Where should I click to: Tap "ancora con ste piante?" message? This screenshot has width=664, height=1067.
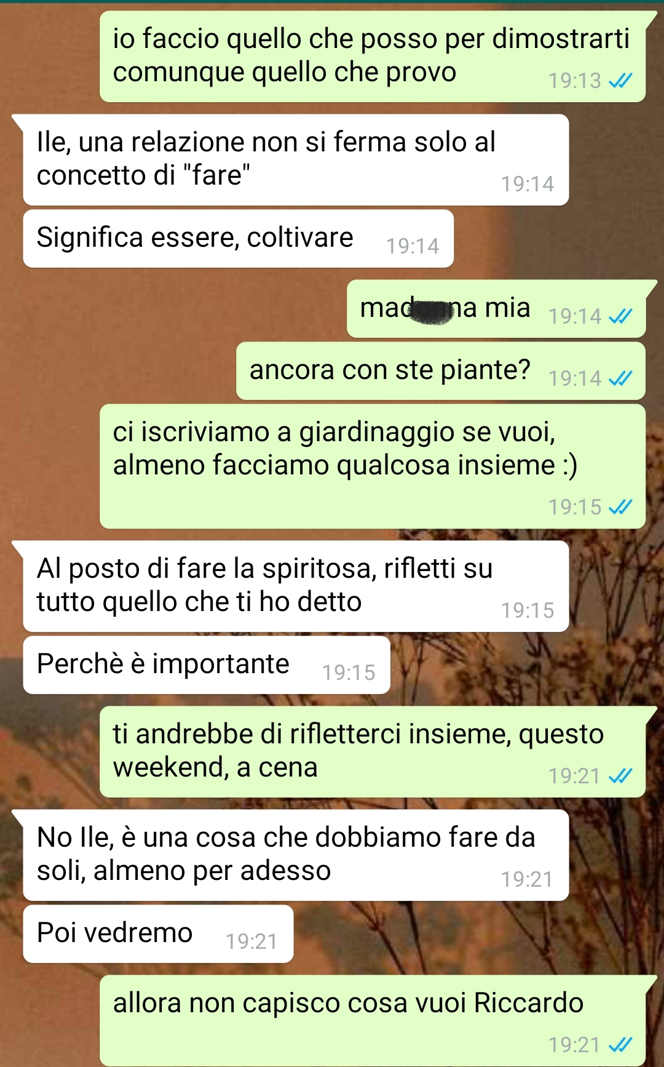click(441, 371)
